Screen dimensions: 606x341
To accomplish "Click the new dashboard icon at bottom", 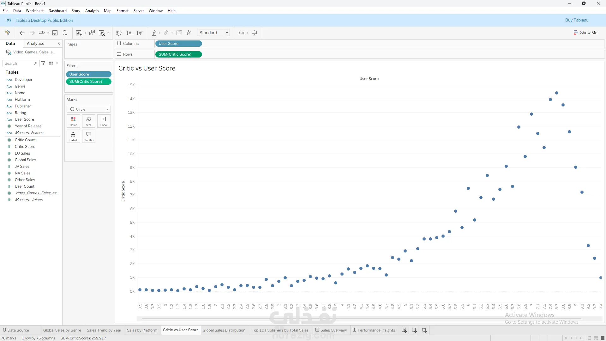I will pyautogui.click(x=414, y=330).
